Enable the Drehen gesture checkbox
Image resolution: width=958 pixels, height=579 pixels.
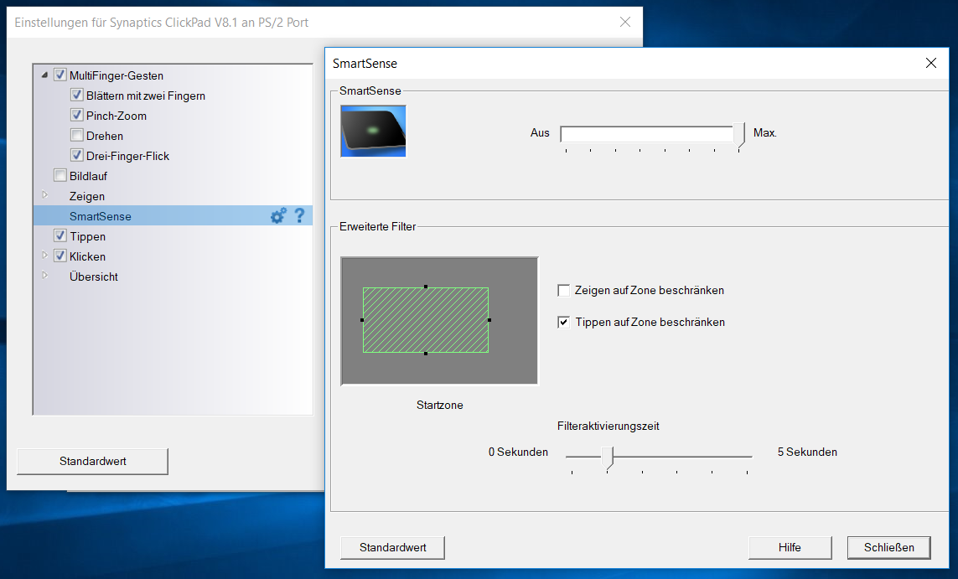pyautogui.click(x=77, y=136)
